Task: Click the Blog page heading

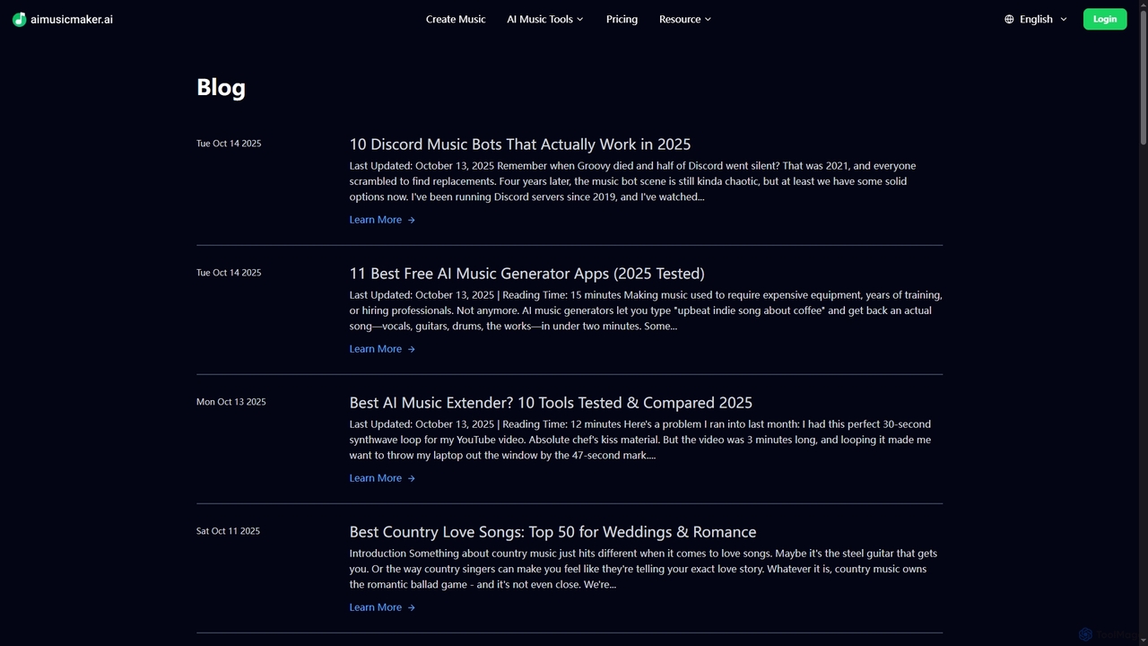Action: (x=221, y=87)
